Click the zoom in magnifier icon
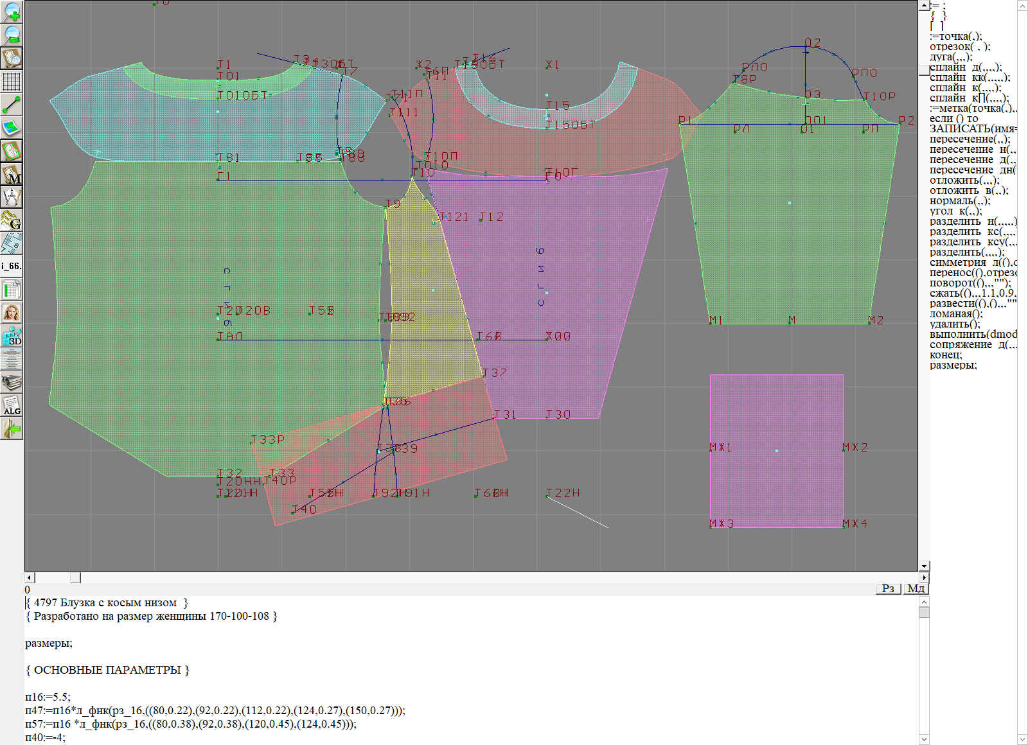Image resolution: width=1028 pixels, height=745 pixels. click(12, 12)
